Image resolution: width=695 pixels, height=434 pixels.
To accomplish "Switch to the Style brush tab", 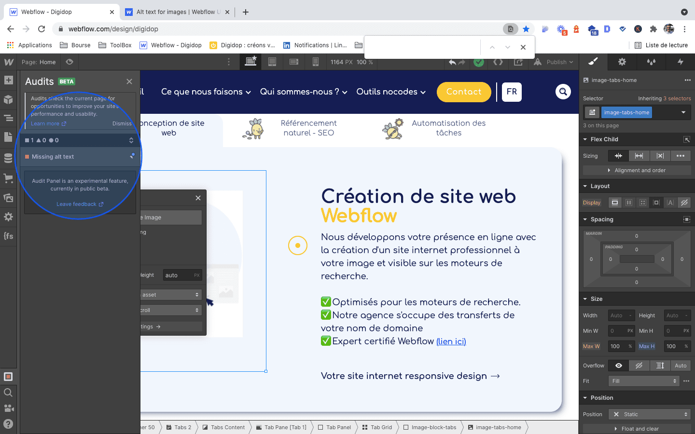I will click(593, 62).
